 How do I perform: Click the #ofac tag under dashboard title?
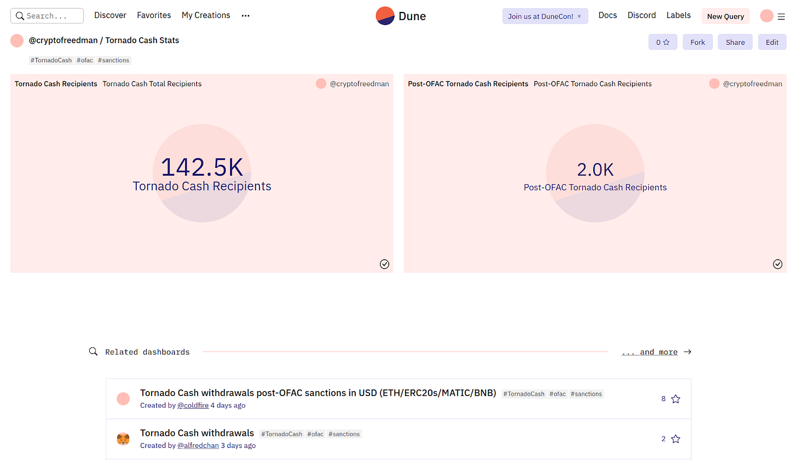[85, 60]
